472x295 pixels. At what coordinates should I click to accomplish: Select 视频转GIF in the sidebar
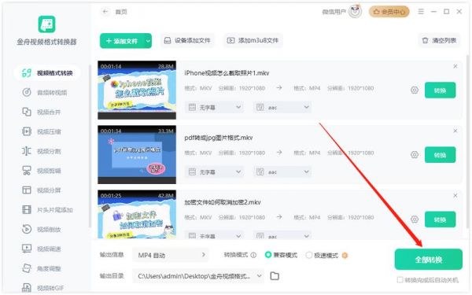[x=42, y=288]
